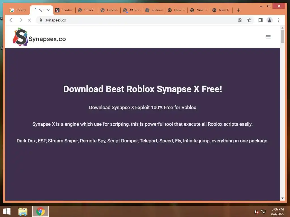Switch to the third New Tab
This screenshot has width=290, height=217.
point(221,10)
